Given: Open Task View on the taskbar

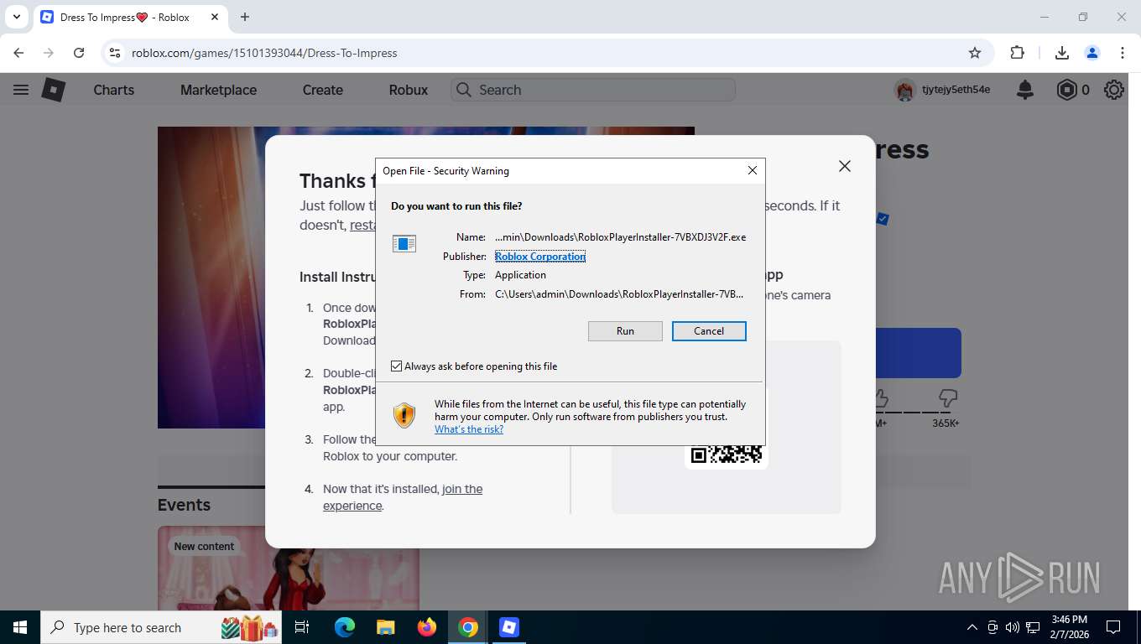Looking at the screenshot, I should click(302, 627).
